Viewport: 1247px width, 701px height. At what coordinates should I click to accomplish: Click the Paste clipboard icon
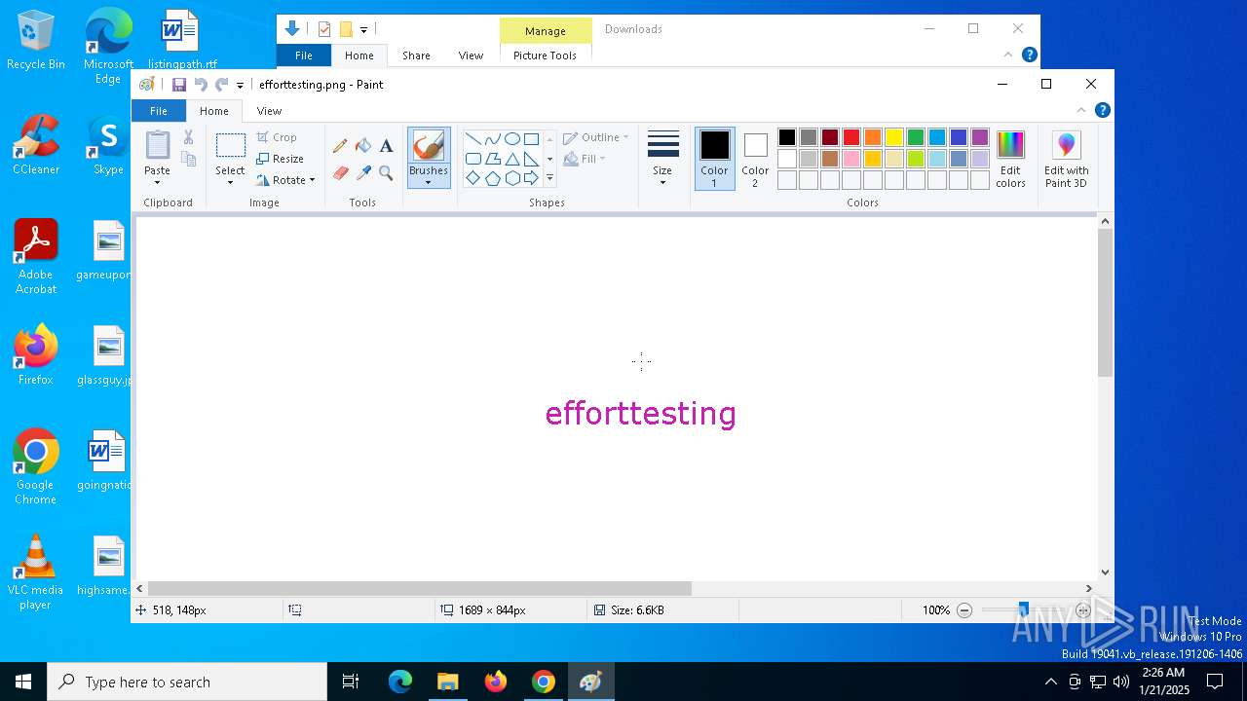(157, 145)
